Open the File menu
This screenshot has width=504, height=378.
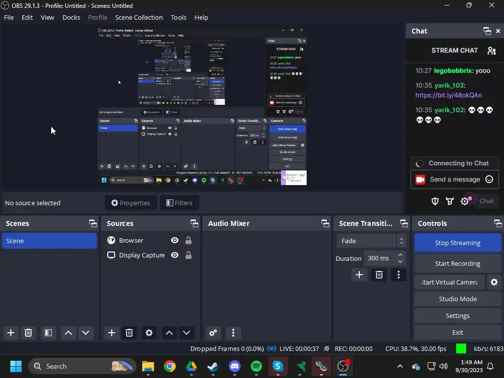[9, 17]
